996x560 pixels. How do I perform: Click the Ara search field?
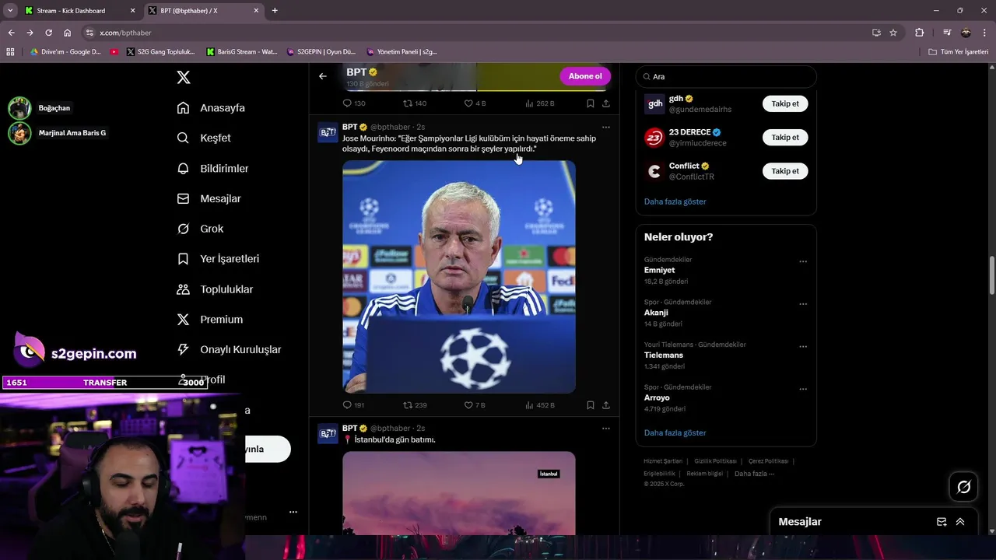coord(726,76)
